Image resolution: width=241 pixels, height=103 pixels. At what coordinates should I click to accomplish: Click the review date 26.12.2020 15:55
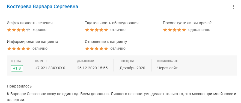(92, 68)
